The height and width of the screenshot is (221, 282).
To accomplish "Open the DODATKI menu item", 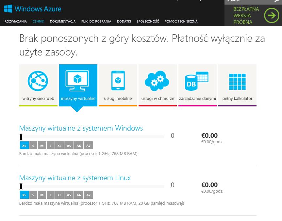I will point(124,21).
